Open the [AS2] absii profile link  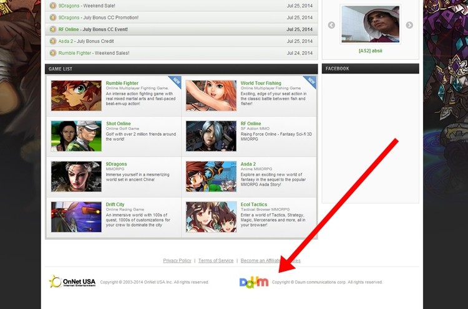pyautogui.click(x=370, y=50)
